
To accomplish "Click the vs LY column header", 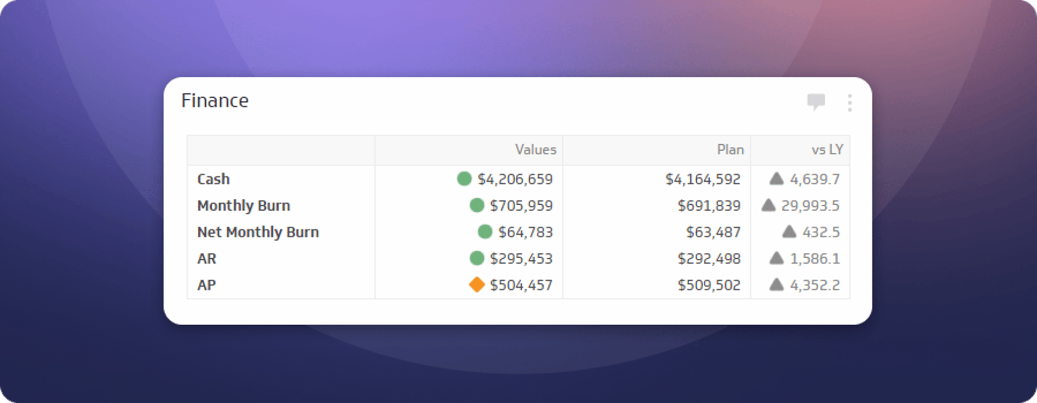I will (826, 150).
